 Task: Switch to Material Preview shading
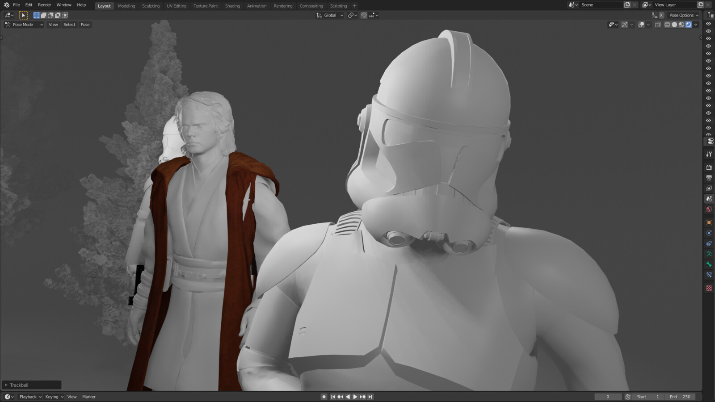tap(681, 25)
